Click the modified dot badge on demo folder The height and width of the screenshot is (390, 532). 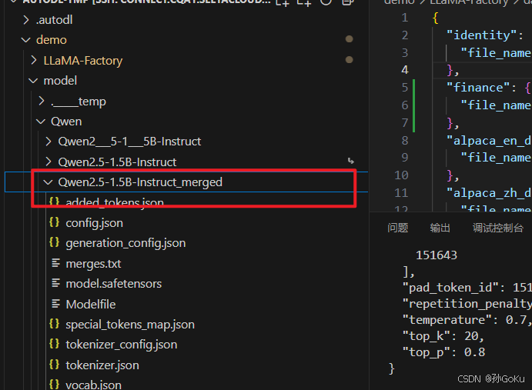click(349, 39)
